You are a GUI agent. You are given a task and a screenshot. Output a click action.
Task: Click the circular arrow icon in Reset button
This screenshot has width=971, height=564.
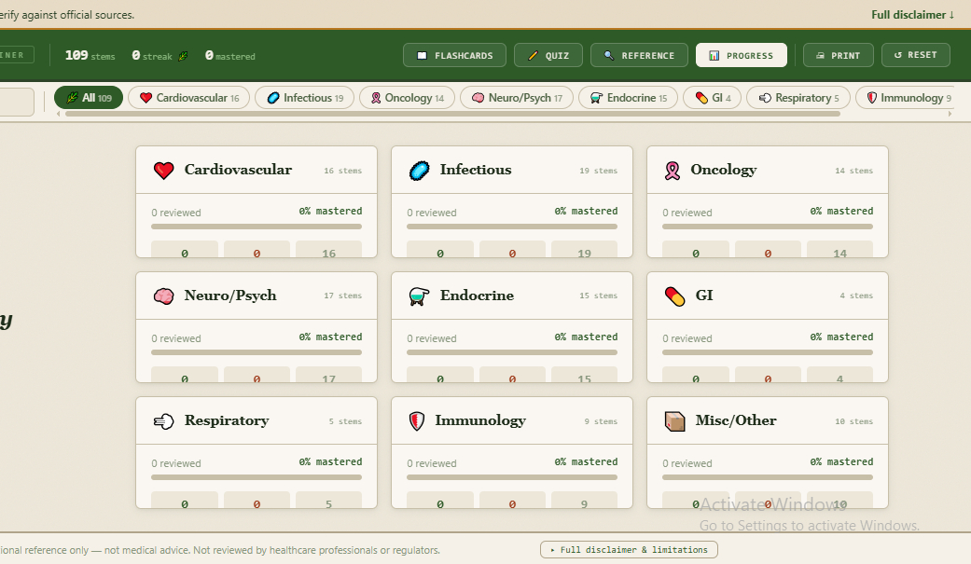coord(898,55)
